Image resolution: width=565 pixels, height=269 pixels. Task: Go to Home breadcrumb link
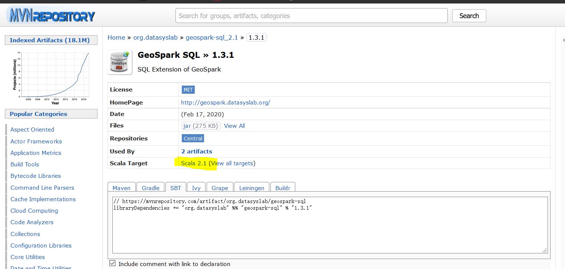point(116,37)
